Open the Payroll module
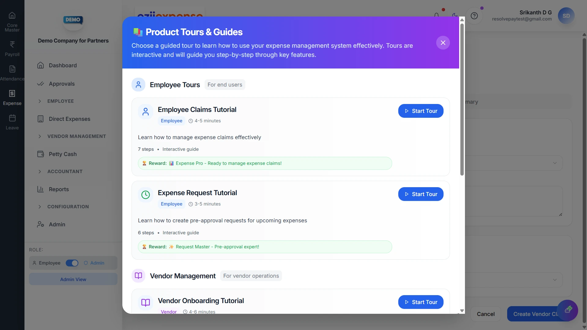 tap(12, 48)
